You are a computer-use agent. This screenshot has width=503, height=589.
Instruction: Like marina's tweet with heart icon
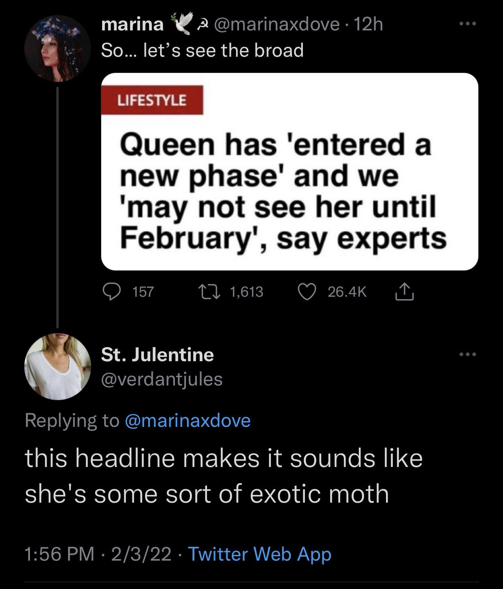click(307, 292)
